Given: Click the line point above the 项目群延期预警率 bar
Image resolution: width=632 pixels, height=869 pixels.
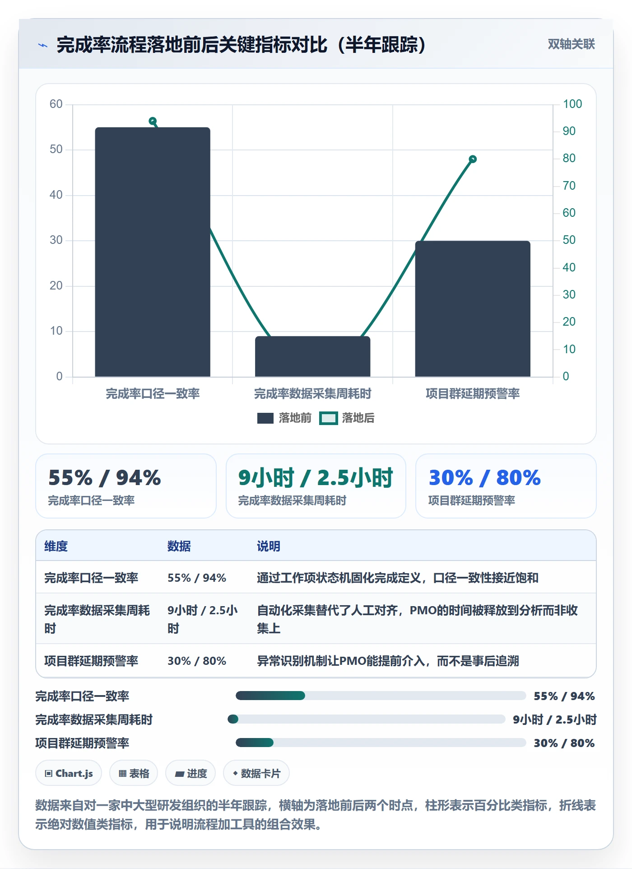Looking at the screenshot, I should 473,159.
